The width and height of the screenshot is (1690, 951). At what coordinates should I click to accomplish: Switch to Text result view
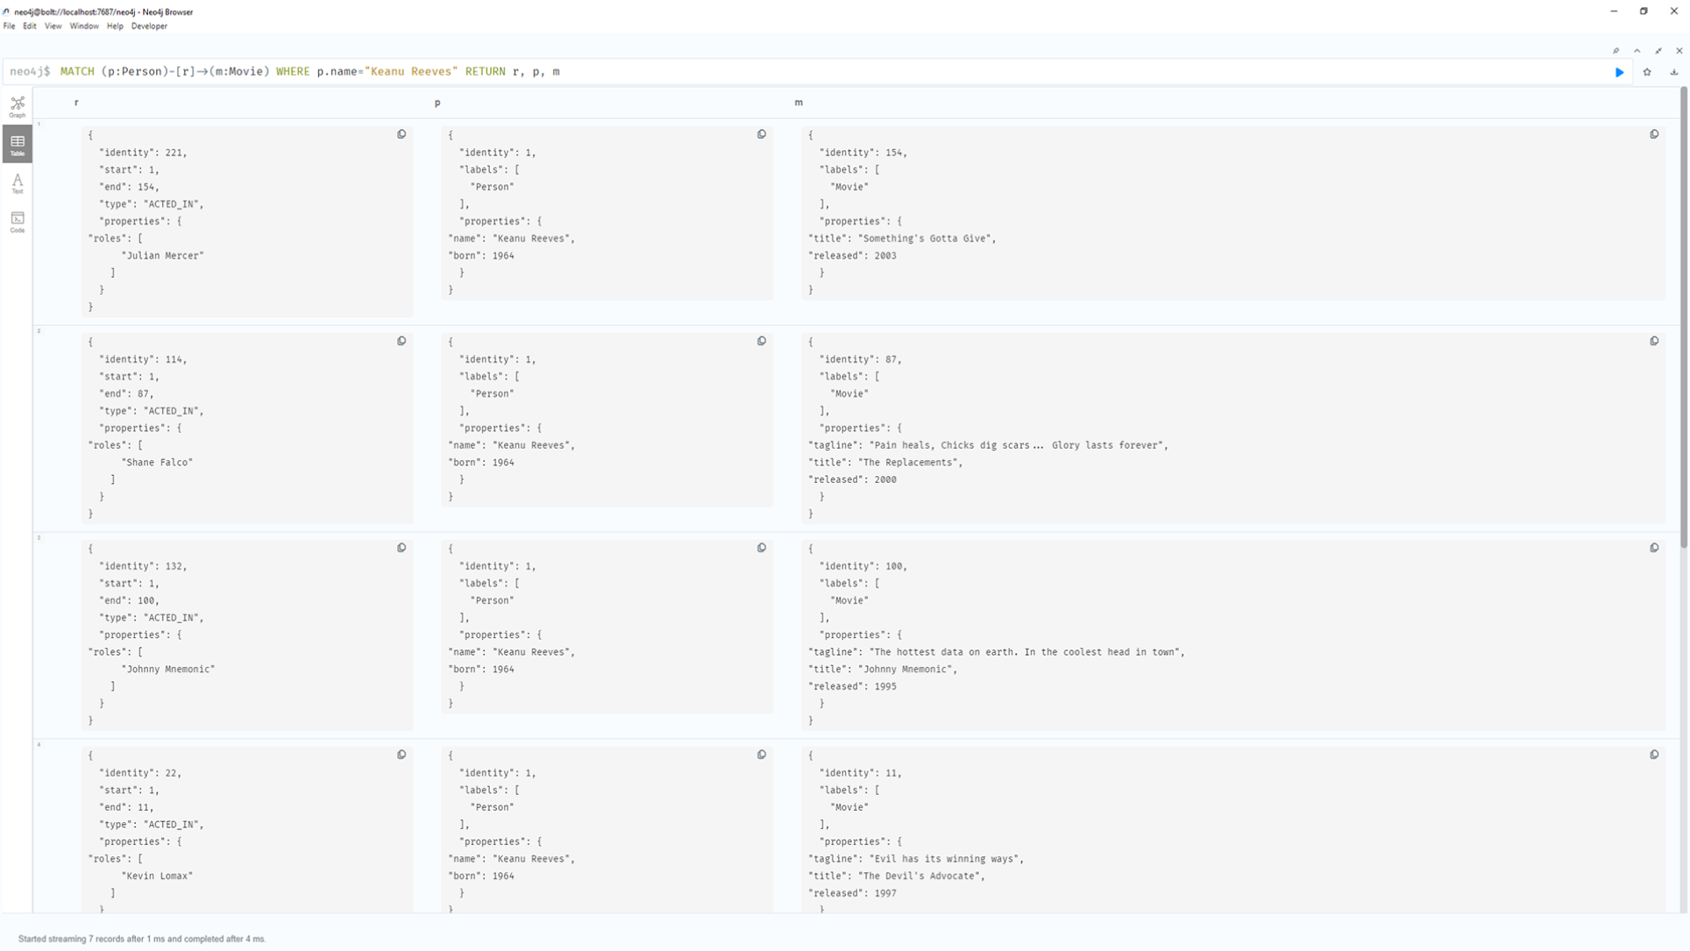[x=17, y=183]
